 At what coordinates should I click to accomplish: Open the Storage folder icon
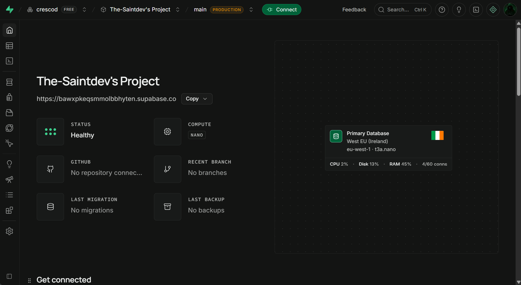coord(9,113)
